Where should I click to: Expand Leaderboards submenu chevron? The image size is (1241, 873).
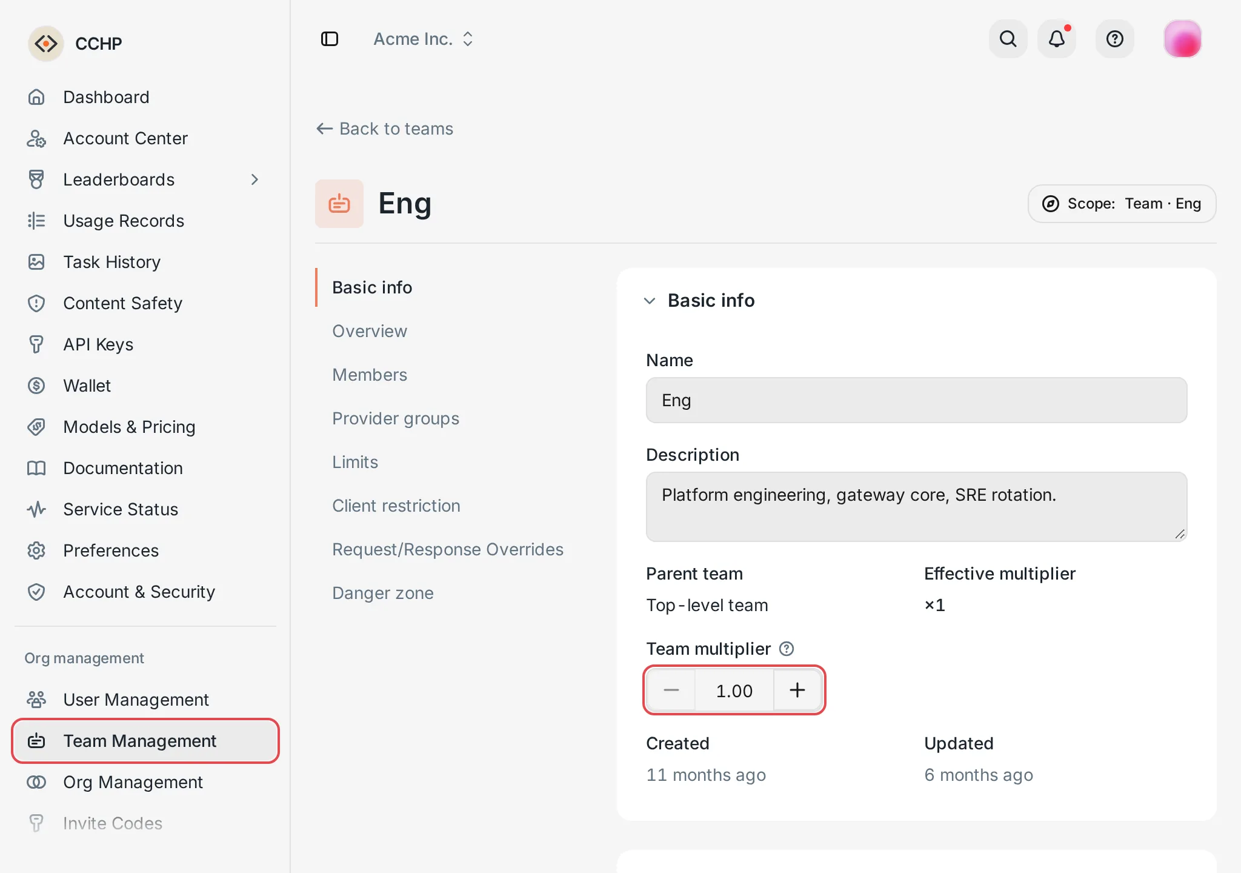tap(255, 179)
